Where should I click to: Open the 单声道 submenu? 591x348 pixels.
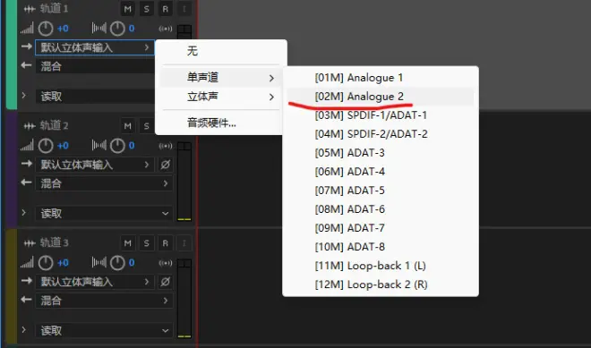tap(221, 78)
